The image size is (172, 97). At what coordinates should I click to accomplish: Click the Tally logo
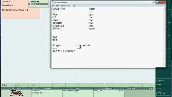(16, 93)
